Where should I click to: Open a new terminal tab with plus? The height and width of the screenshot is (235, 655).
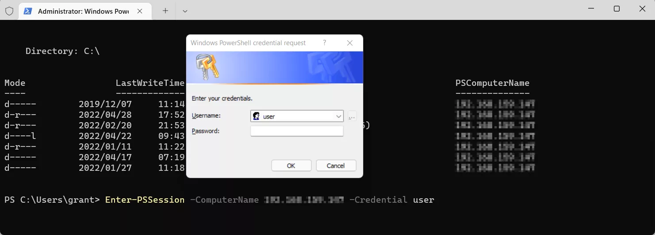tap(165, 11)
